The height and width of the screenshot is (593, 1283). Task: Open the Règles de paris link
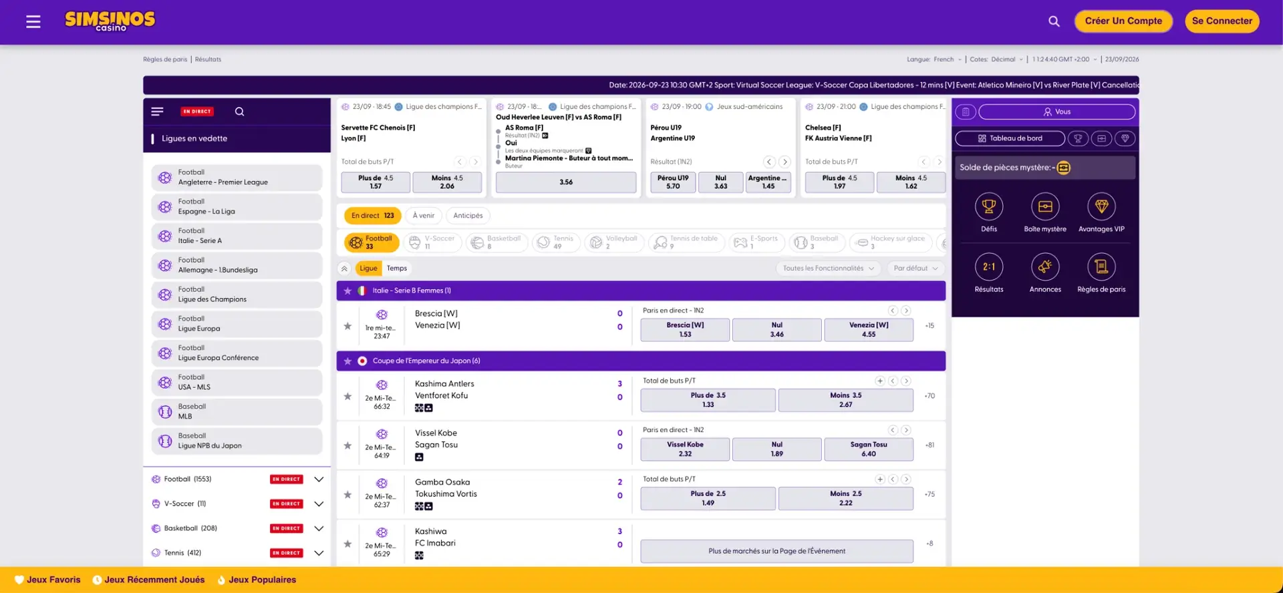coord(165,59)
